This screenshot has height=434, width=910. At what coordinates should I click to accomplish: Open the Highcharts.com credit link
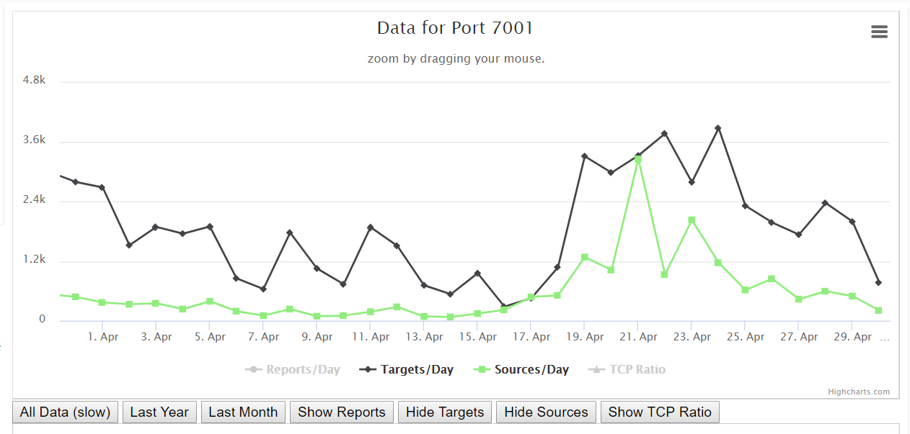(x=858, y=392)
